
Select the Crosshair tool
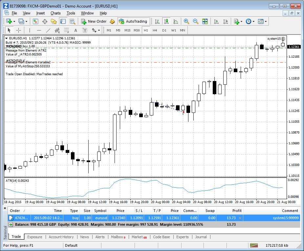click(x=18, y=30)
